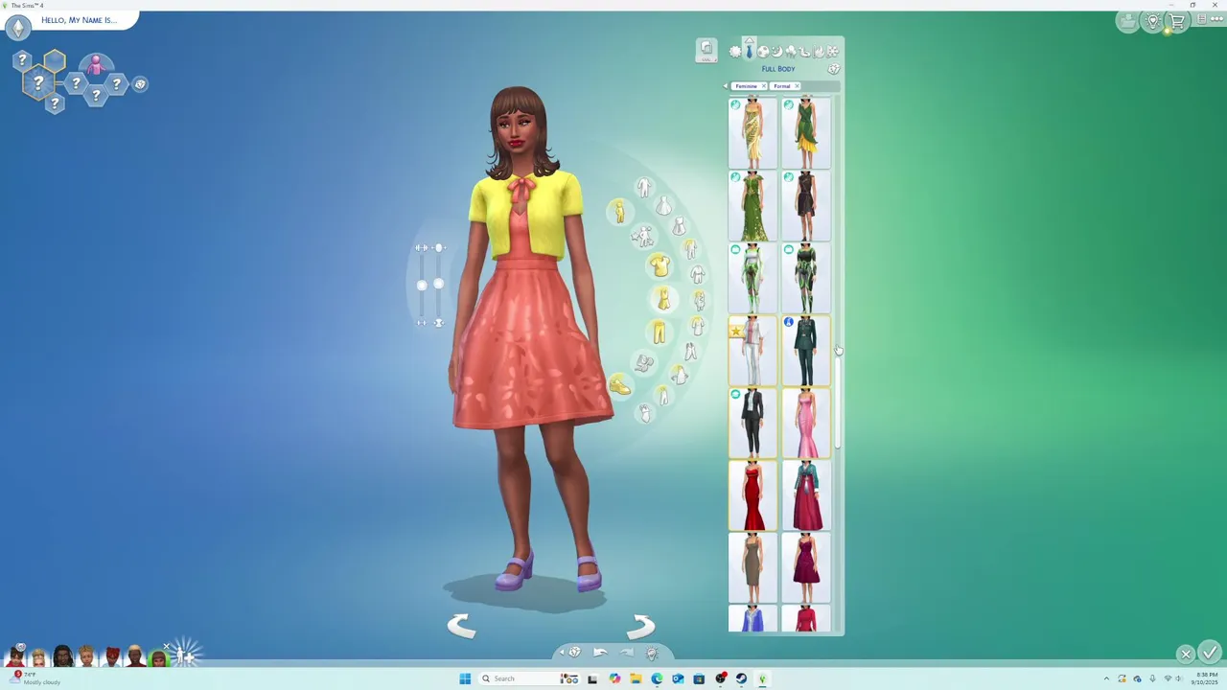Image resolution: width=1227 pixels, height=690 pixels.
Task: Select the red-haired Sim household portrait
Action: coord(111,656)
